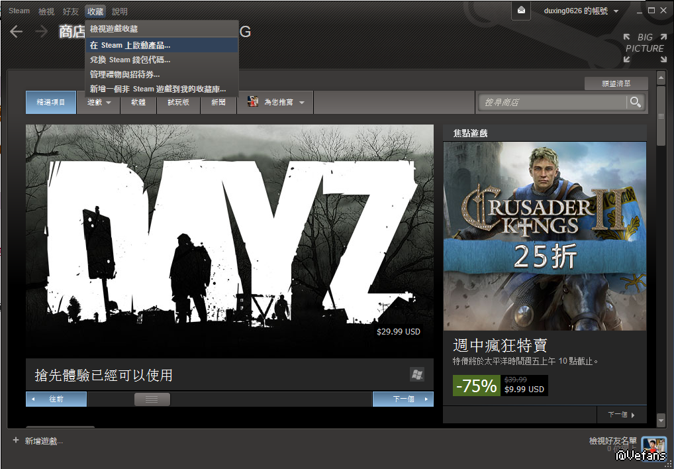This screenshot has width=674, height=469.
Task: Expand the duxing0626 account dropdown
Action: click(616, 12)
